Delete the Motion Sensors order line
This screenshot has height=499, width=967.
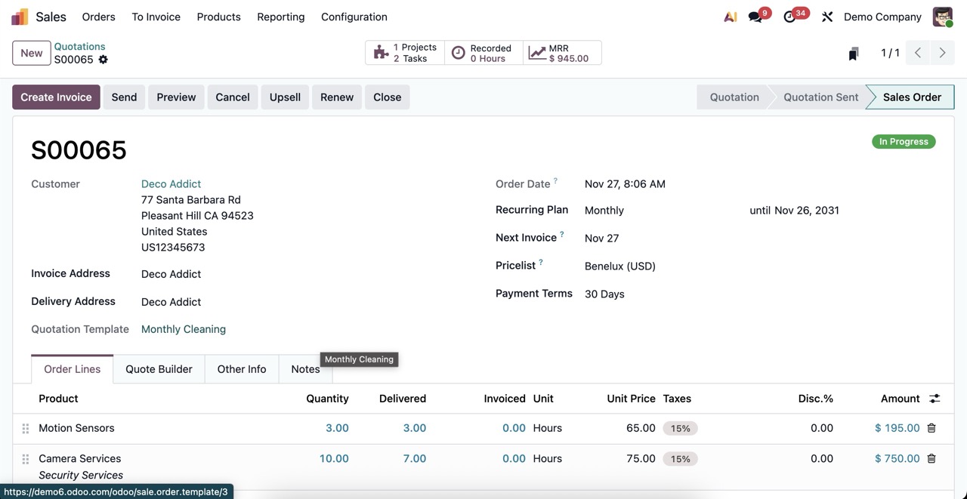[931, 428]
